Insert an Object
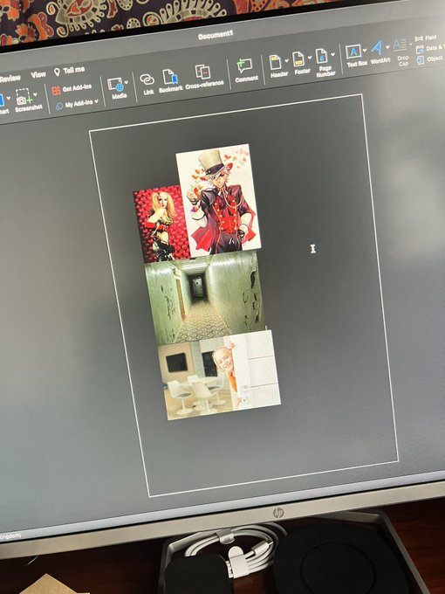 [x=429, y=59]
